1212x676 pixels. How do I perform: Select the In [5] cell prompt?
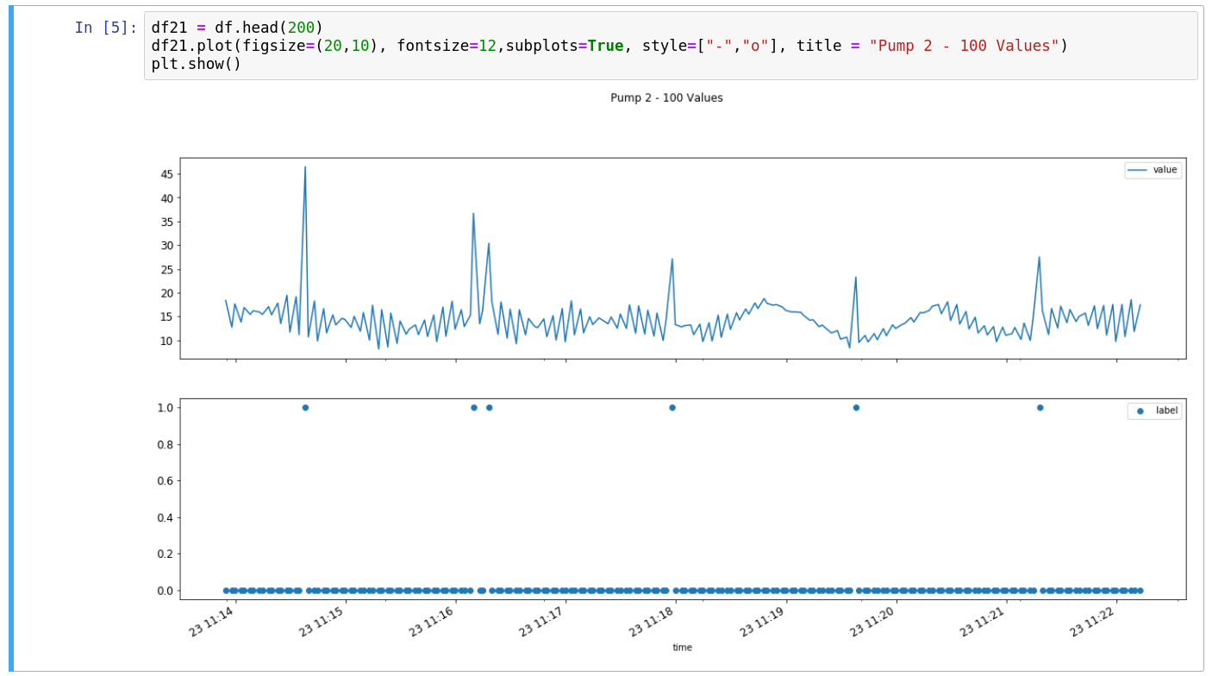click(x=105, y=28)
